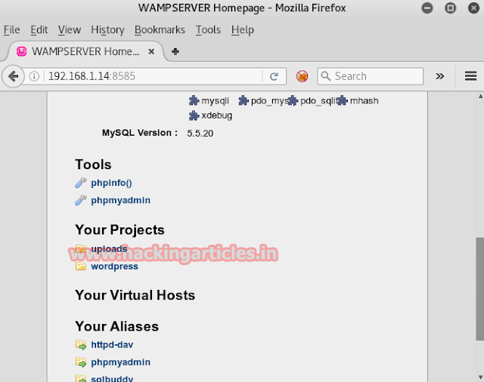Image resolution: width=484 pixels, height=382 pixels.
Task: Click the 'Your Virtual Hosts' heading
Action: pos(135,295)
